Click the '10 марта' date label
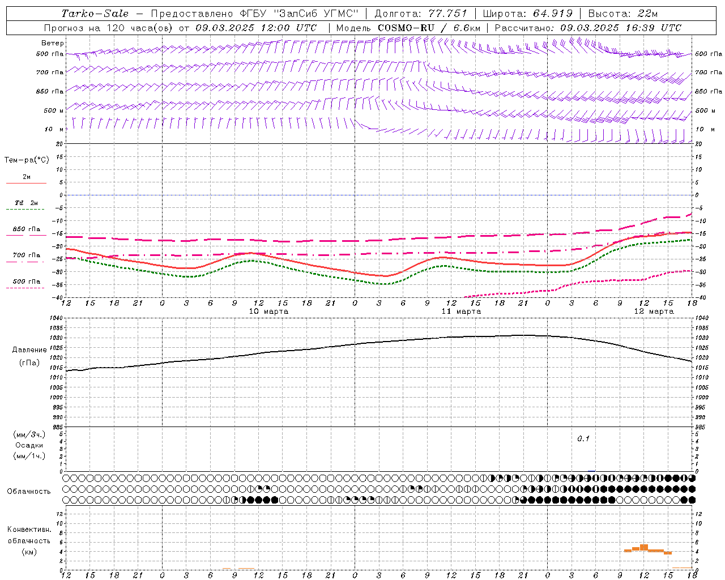This screenshot has width=725, height=580. [268, 311]
